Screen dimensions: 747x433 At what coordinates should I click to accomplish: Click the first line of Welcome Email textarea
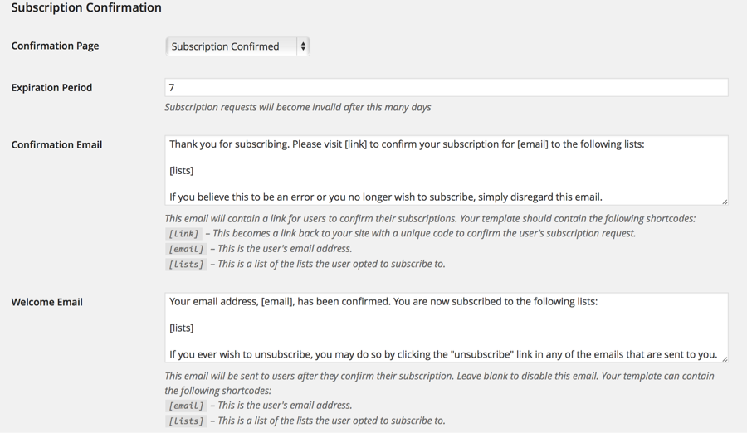click(383, 302)
